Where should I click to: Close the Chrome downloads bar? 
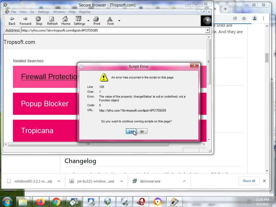click(264, 181)
